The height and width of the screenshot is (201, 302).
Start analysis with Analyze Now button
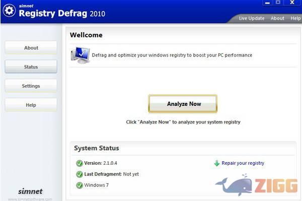[x=183, y=104]
